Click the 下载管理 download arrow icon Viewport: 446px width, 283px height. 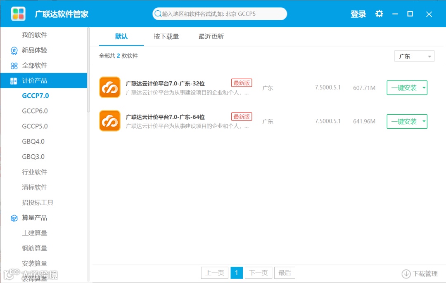point(406,274)
